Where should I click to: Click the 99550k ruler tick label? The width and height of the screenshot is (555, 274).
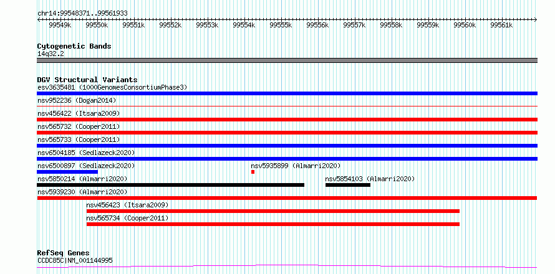[x=97, y=25]
